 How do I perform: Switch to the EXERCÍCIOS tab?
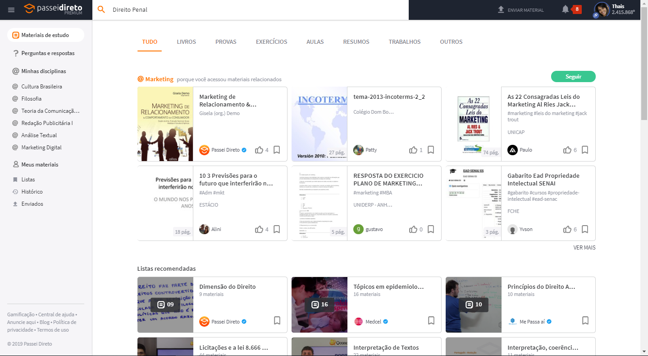click(272, 42)
